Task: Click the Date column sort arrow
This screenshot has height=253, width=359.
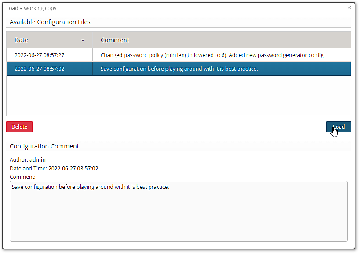Action: [x=83, y=40]
